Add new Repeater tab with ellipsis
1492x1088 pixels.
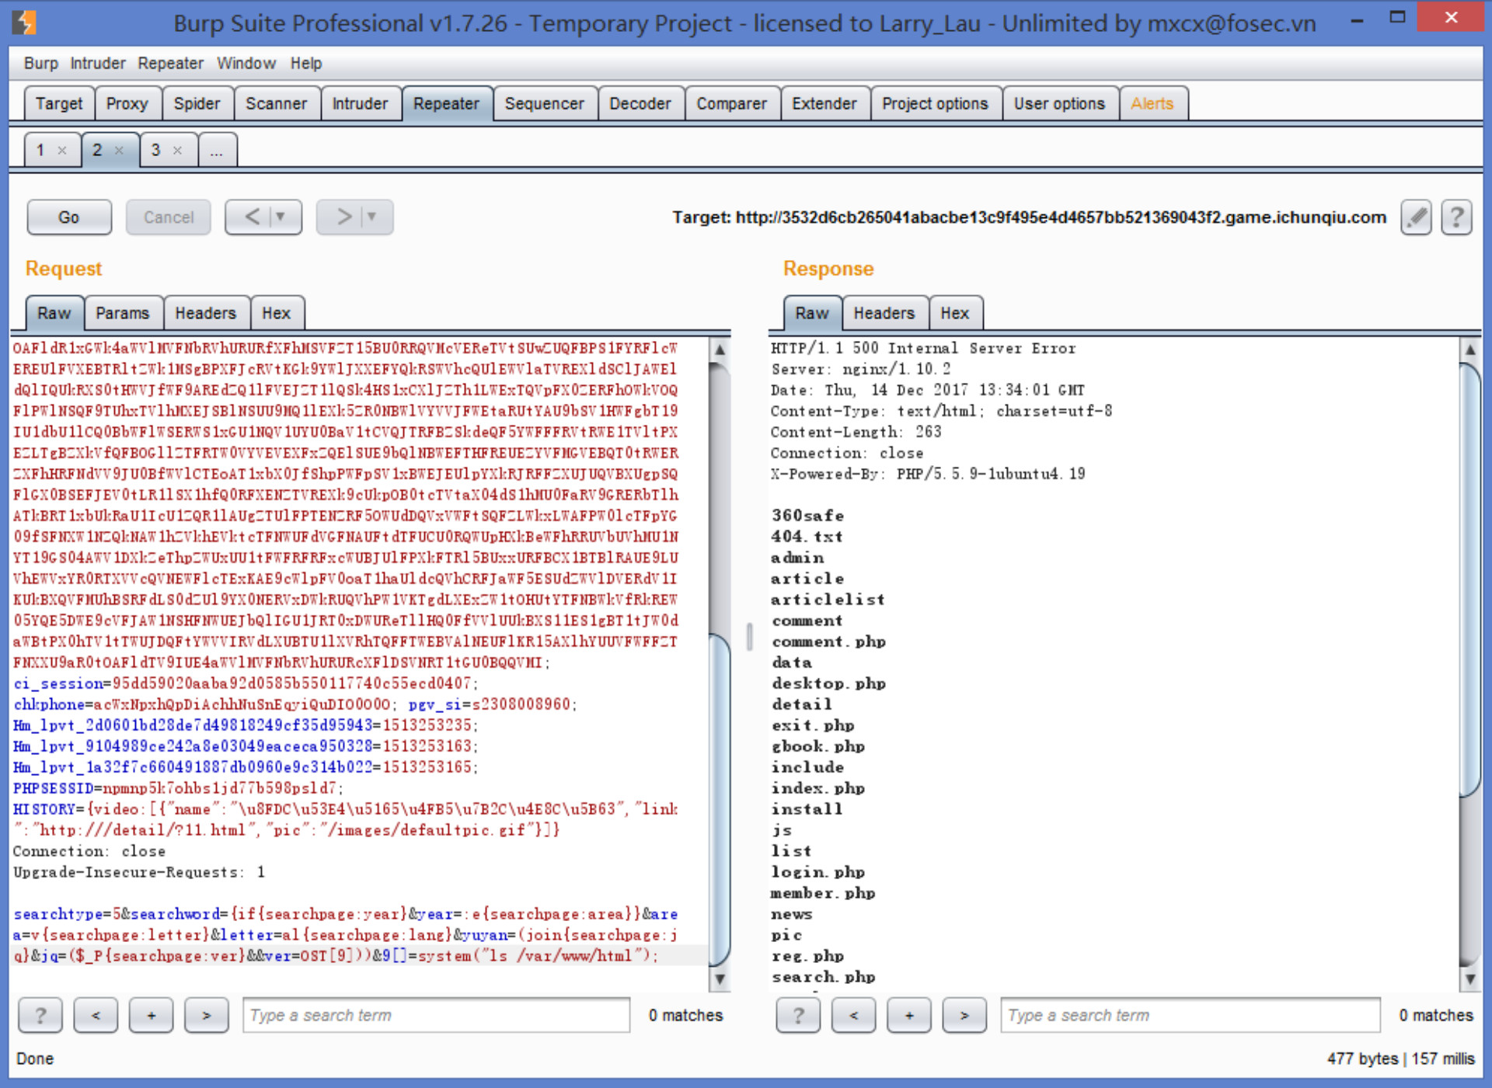217,150
